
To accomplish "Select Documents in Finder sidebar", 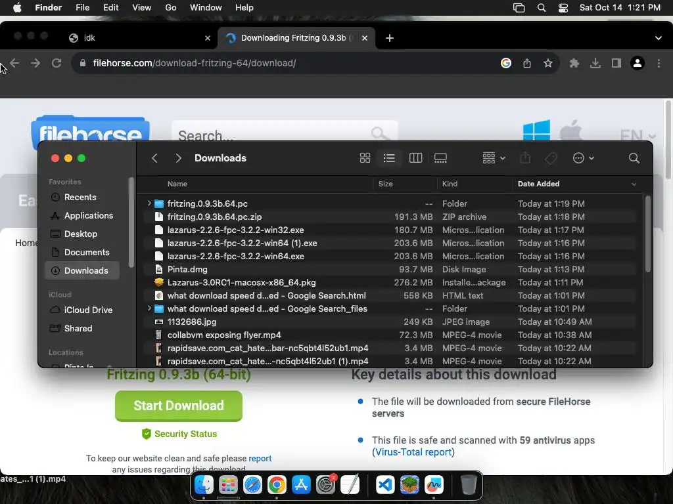I will pyautogui.click(x=81, y=253).
